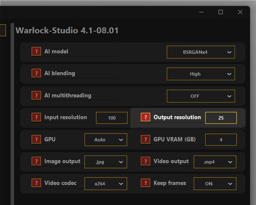Click the Video codec label
This screenshot has width=256, height=205.
[61, 183]
